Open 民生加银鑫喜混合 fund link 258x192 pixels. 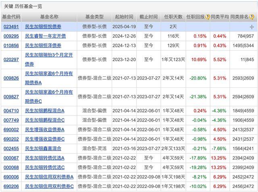(x=43, y=149)
